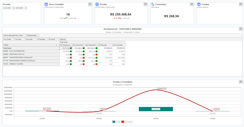Click the 02/2026 axis label
Image resolution: width=244 pixels, height=127 pixels.
(42, 118)
